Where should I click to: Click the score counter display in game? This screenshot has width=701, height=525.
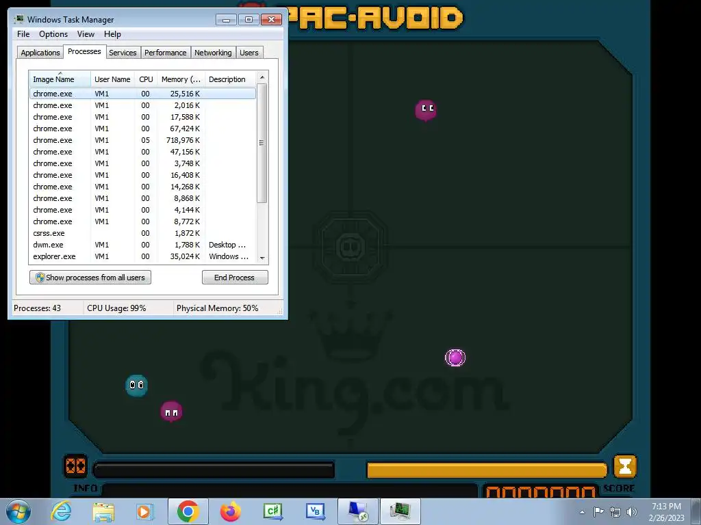[541, 491]
